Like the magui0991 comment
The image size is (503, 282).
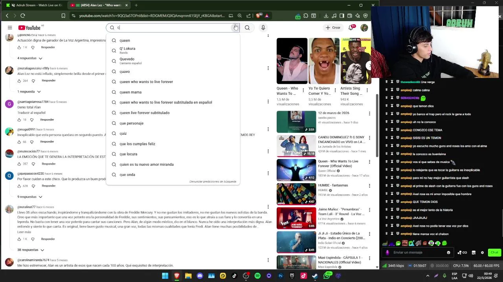point(19,142)
